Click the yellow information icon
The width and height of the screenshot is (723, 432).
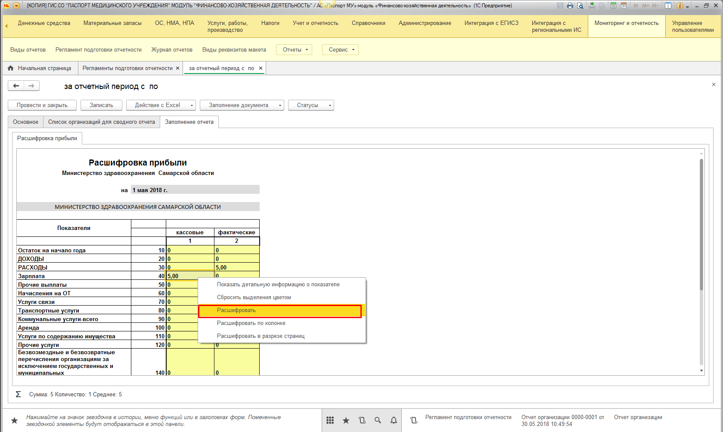tap(680, 6)
